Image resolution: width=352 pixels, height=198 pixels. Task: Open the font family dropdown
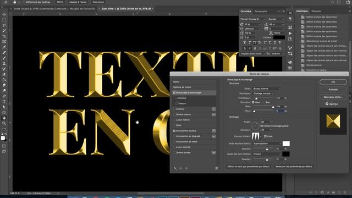pyautogui.click(x=252, y=19)
